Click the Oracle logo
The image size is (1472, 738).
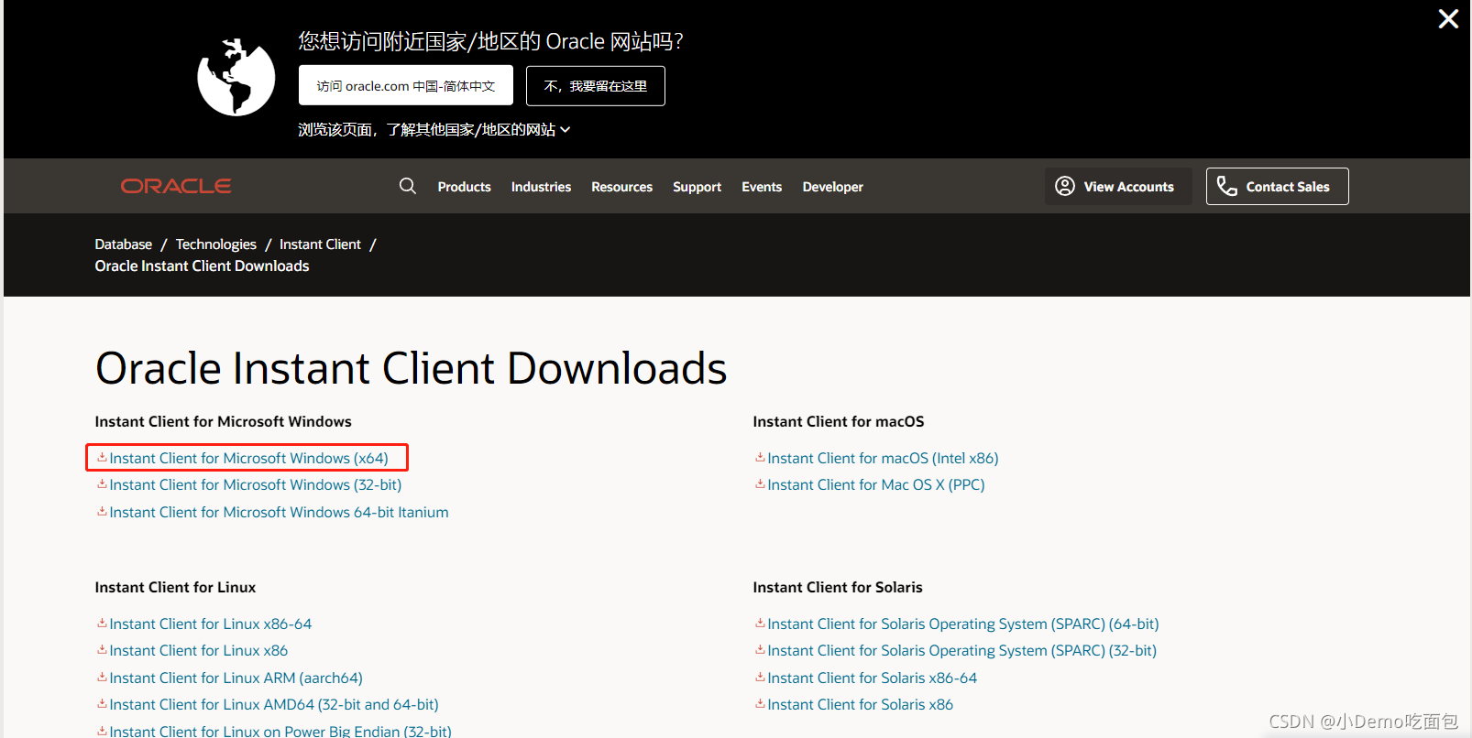click(176, 186)
